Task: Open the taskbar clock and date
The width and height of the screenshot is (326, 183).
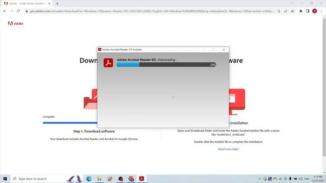Action: (x=318, y=178)
